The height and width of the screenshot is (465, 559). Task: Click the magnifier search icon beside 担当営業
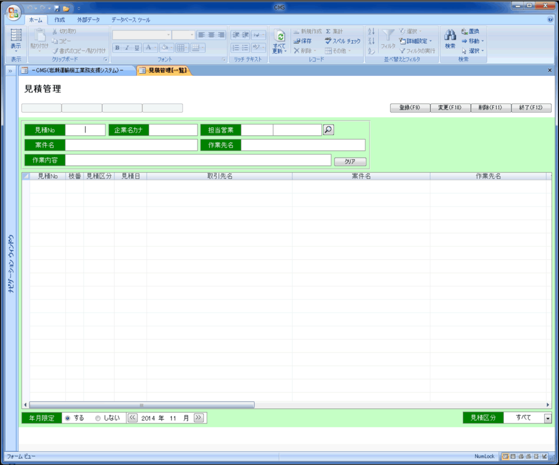pos(328,130)
